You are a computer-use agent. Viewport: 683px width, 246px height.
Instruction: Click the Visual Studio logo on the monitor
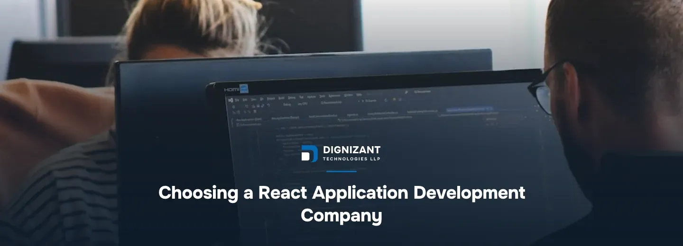(231, 100)
